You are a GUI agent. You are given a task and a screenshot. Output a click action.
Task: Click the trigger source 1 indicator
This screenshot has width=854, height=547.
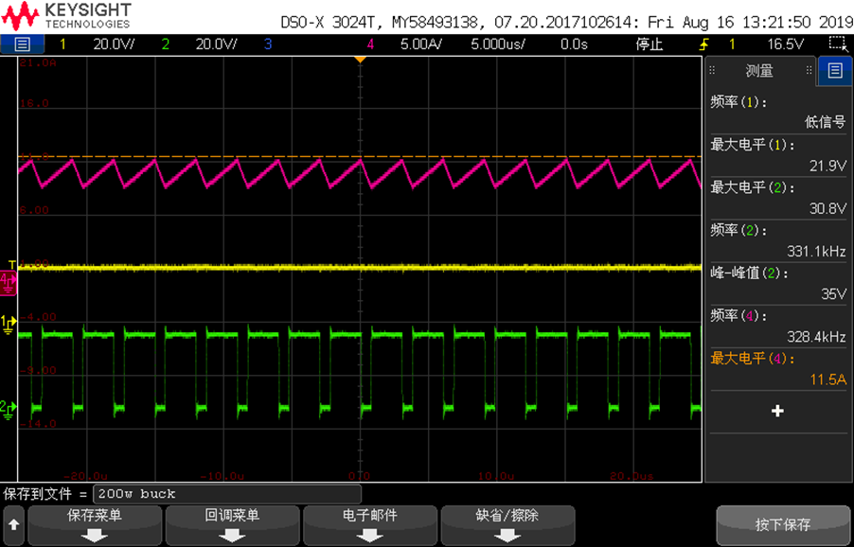pyautogui.click(x=732, y=44)
